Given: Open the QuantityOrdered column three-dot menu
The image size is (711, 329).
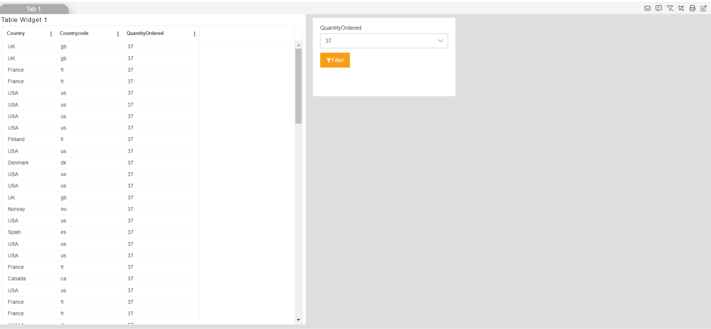Looking at the screenshot, I should click(195, 34).
